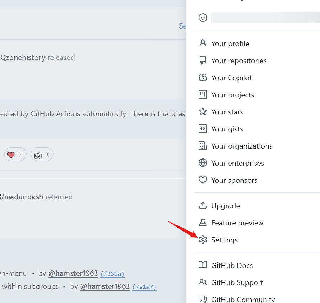Open the f931a commit link
The image size is (320, 303).
112,274
